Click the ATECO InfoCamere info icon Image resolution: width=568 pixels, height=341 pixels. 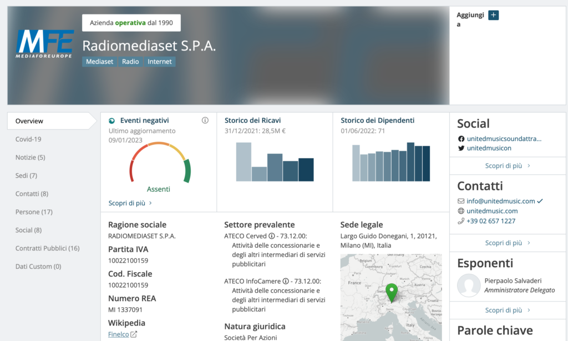point(286,281)
